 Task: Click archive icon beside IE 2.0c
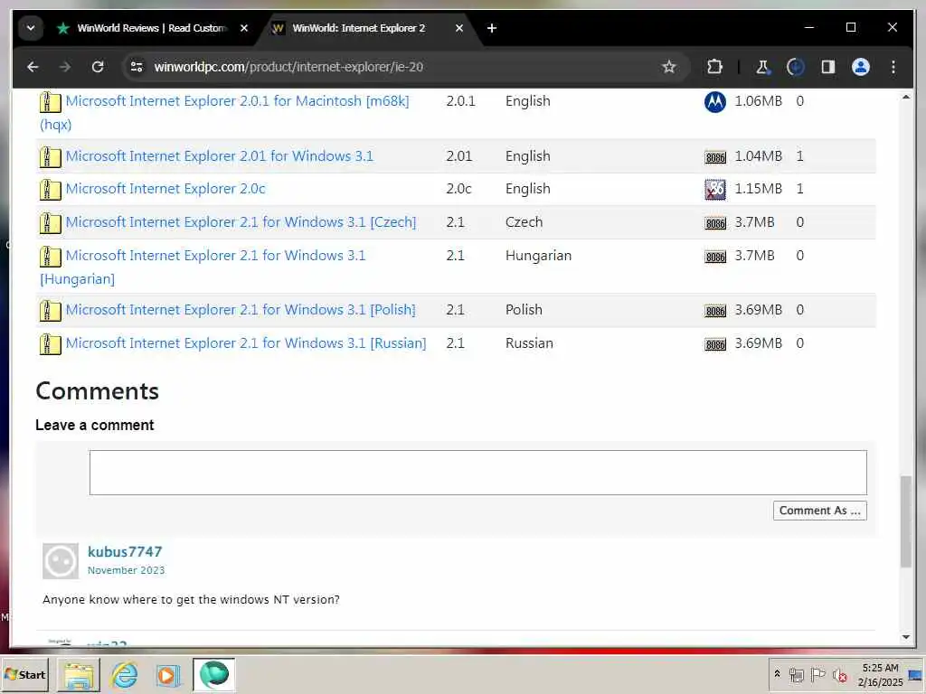tap(51, 190)
